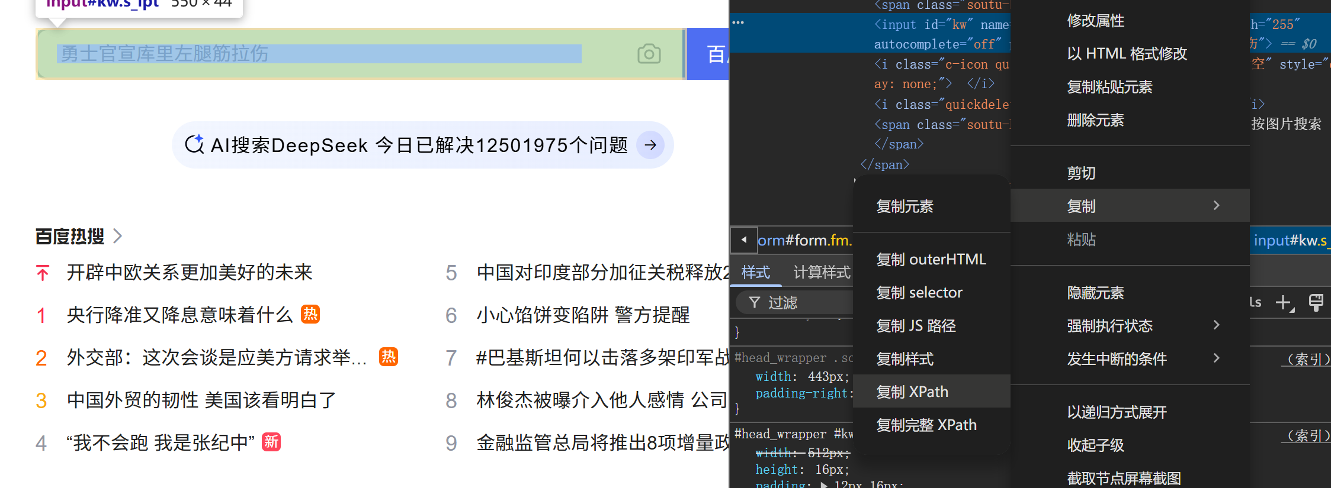This screenshot has width=1331, height=488.
Task: Click the camera image-search icon in search box
Action: point(649,54)
